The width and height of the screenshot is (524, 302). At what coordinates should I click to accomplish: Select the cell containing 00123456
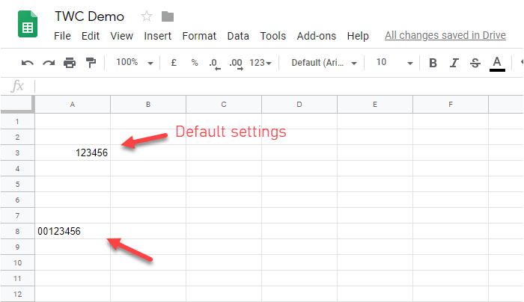(73, 231)
